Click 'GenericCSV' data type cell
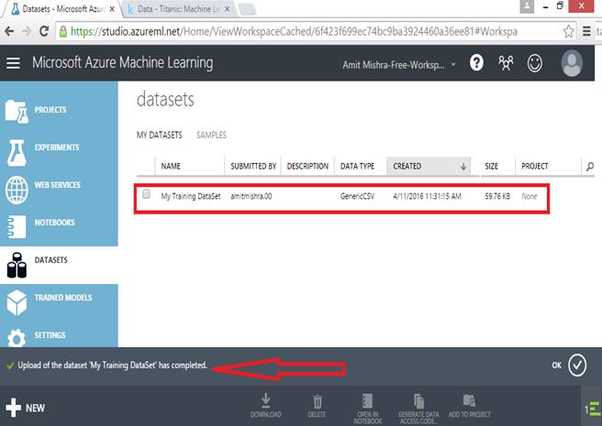 [x=358, y=196]
